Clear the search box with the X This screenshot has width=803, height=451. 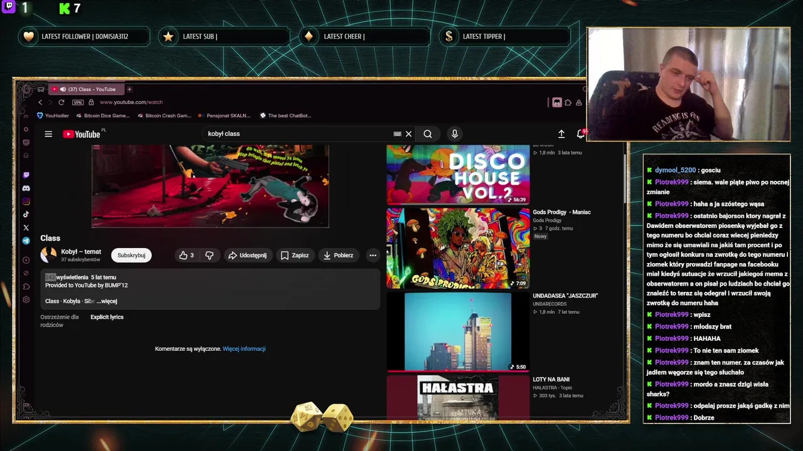click(x=408, y=133)
